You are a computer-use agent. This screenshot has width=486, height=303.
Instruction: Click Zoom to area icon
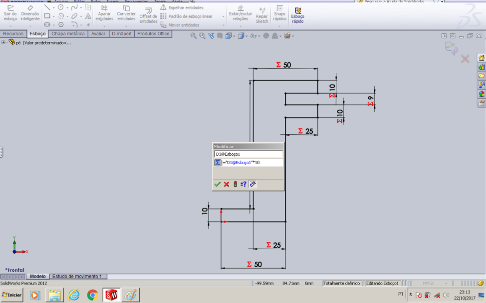click(x=203, y=36)
